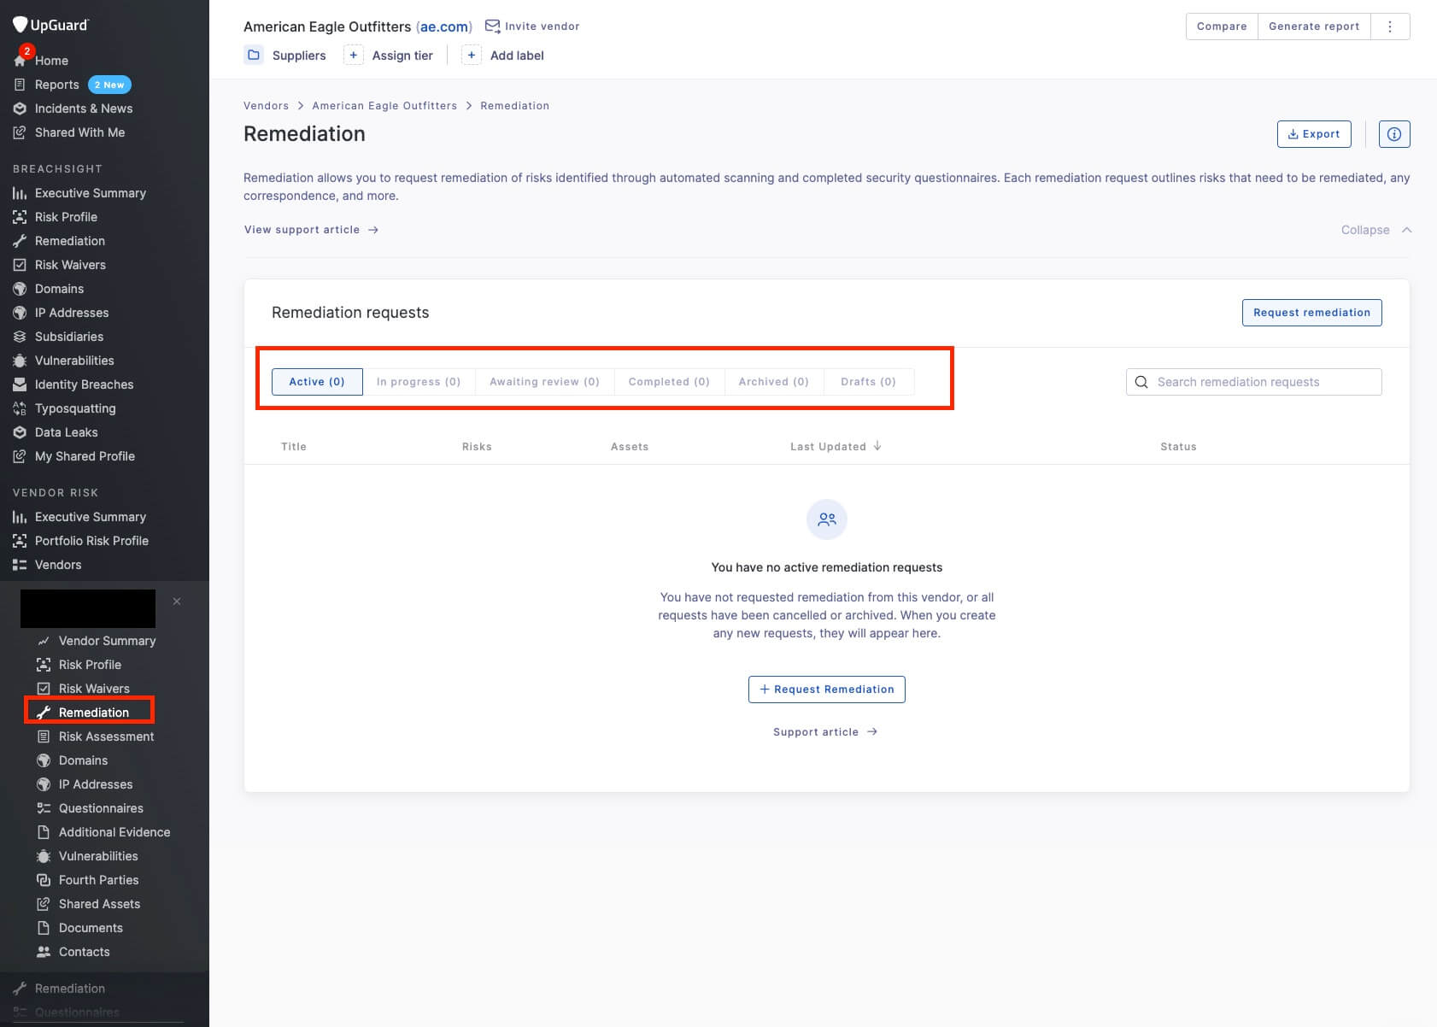
Task: Click IP Addresses globe icon under BreachSight
Action: (x=20, y=313)
